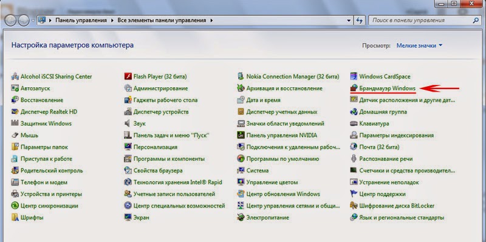The width and height of the screenshot is (486, 242).
Task: Click the Защитник Windows icon
Action: click(x=15, y=124)
